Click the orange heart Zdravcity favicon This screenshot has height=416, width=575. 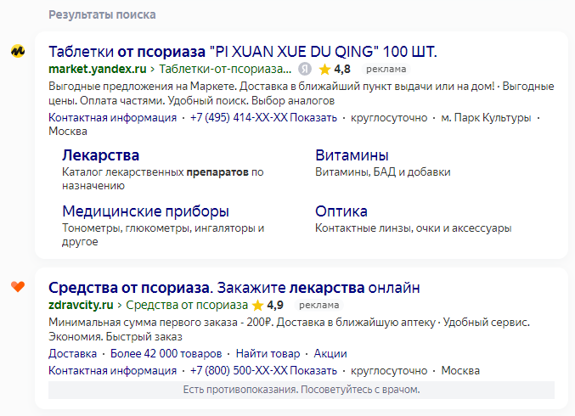(x=18, y=286)
